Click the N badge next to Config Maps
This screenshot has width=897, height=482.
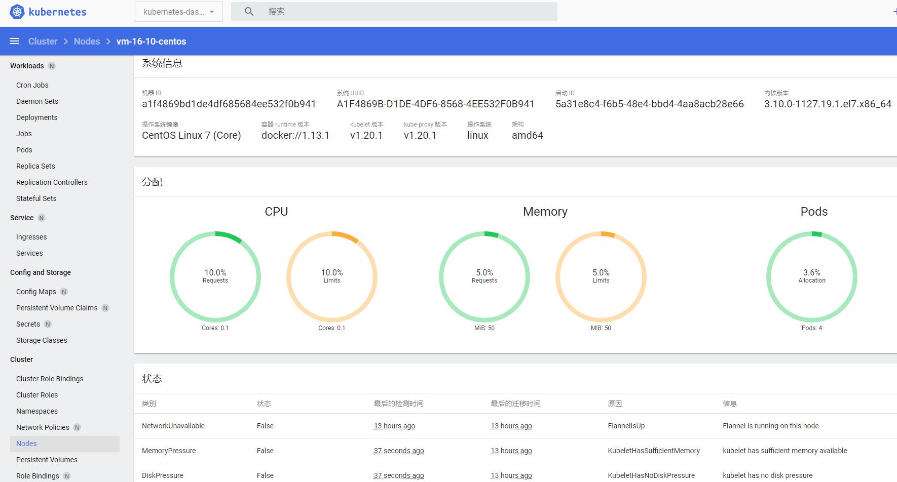click(x=64, y=292)
